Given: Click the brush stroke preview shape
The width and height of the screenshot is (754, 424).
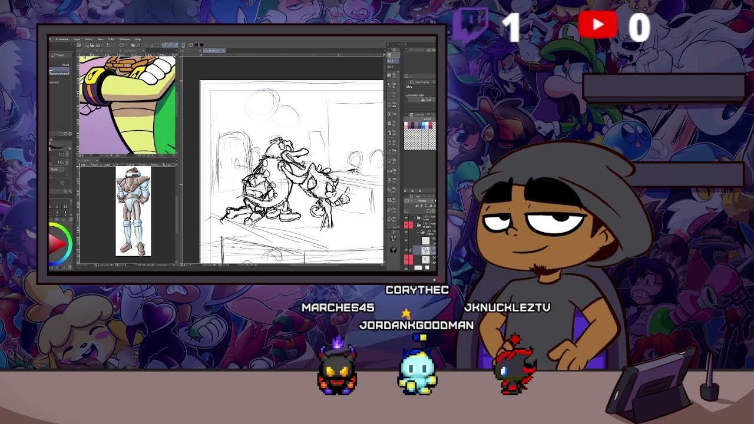Looking at the screenshot, I should point(59,146).
